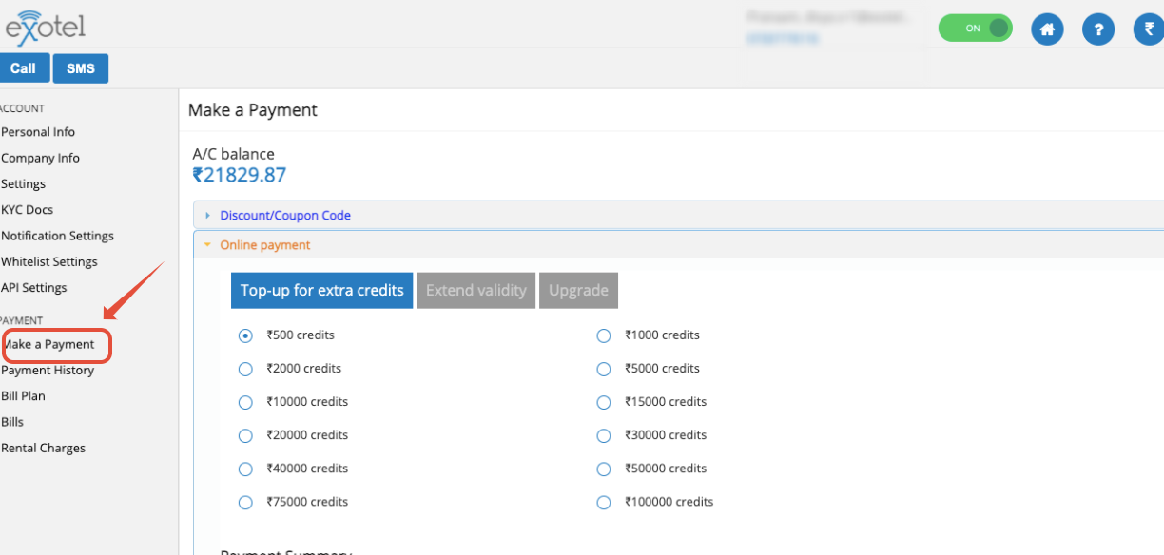
Task: Open Whitelist Settings
Action: (49, 261)
